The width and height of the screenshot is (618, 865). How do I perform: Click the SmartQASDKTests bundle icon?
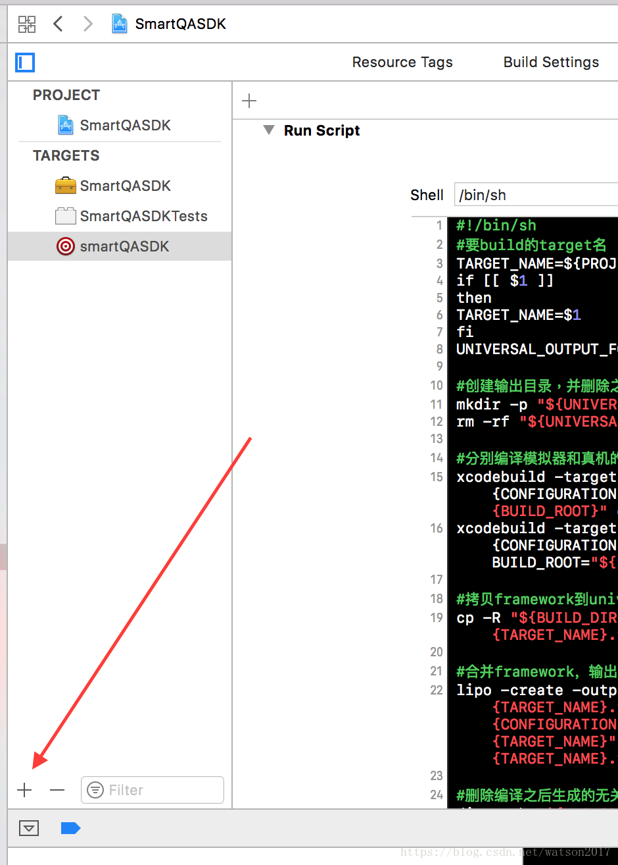click(65, 216)
